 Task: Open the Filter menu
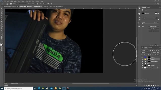(x=27, y=1)
